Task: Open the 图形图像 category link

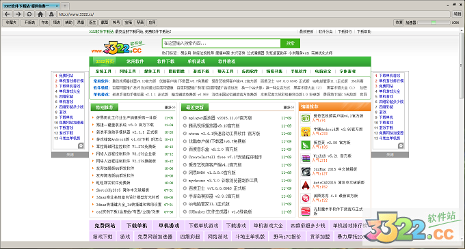Action: tap(176, 71)
